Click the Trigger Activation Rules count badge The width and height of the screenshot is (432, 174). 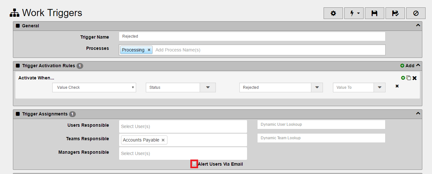(x=80, y=66)
